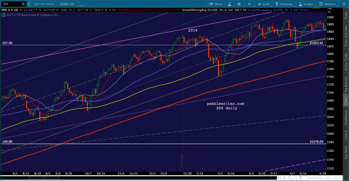Click the Share button in the toolbar
Viewport: 349px width, 181px height.
coord(215,4)
